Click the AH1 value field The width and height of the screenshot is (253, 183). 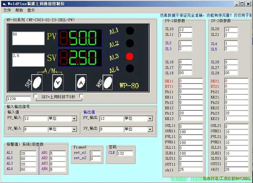(x=58, y=153)
